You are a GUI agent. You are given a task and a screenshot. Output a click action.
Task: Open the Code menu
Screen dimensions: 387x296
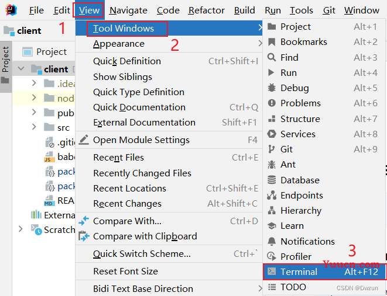coord(168,11)
